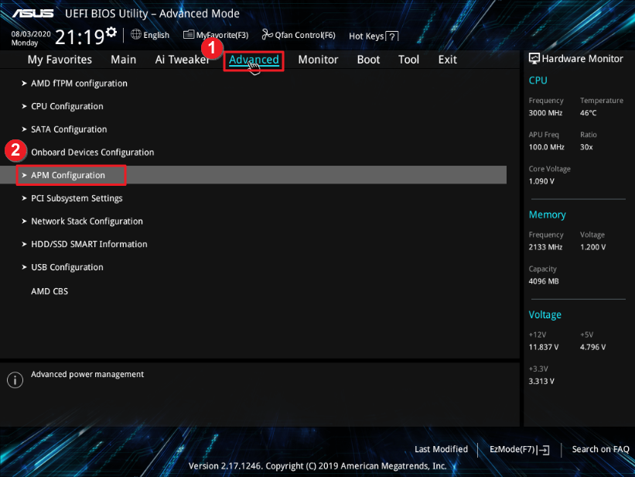Screen dimensions: 635x477
Task: Click Last Modified button
Action: pyautogui.click(x=441, y=449)
